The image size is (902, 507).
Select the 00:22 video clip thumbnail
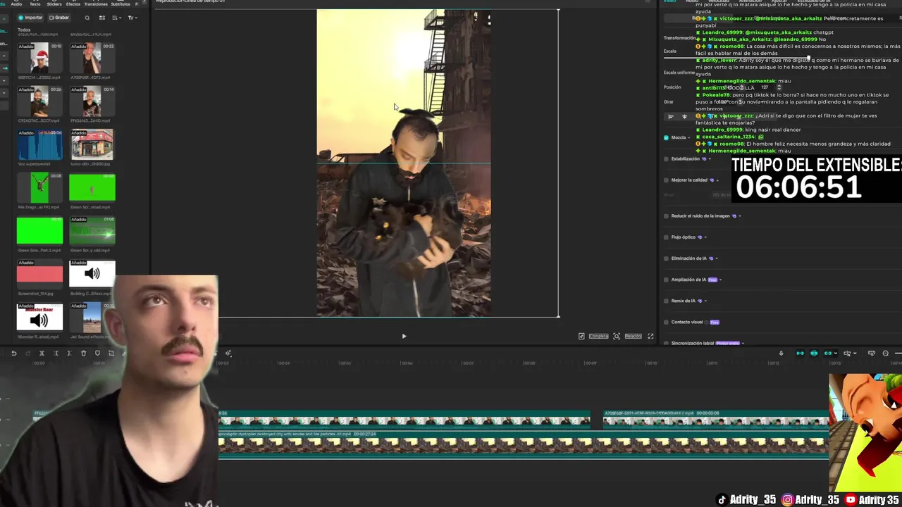point(92,58)
